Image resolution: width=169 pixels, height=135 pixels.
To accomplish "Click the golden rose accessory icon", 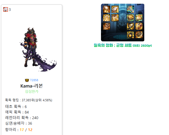I will 130,18.
